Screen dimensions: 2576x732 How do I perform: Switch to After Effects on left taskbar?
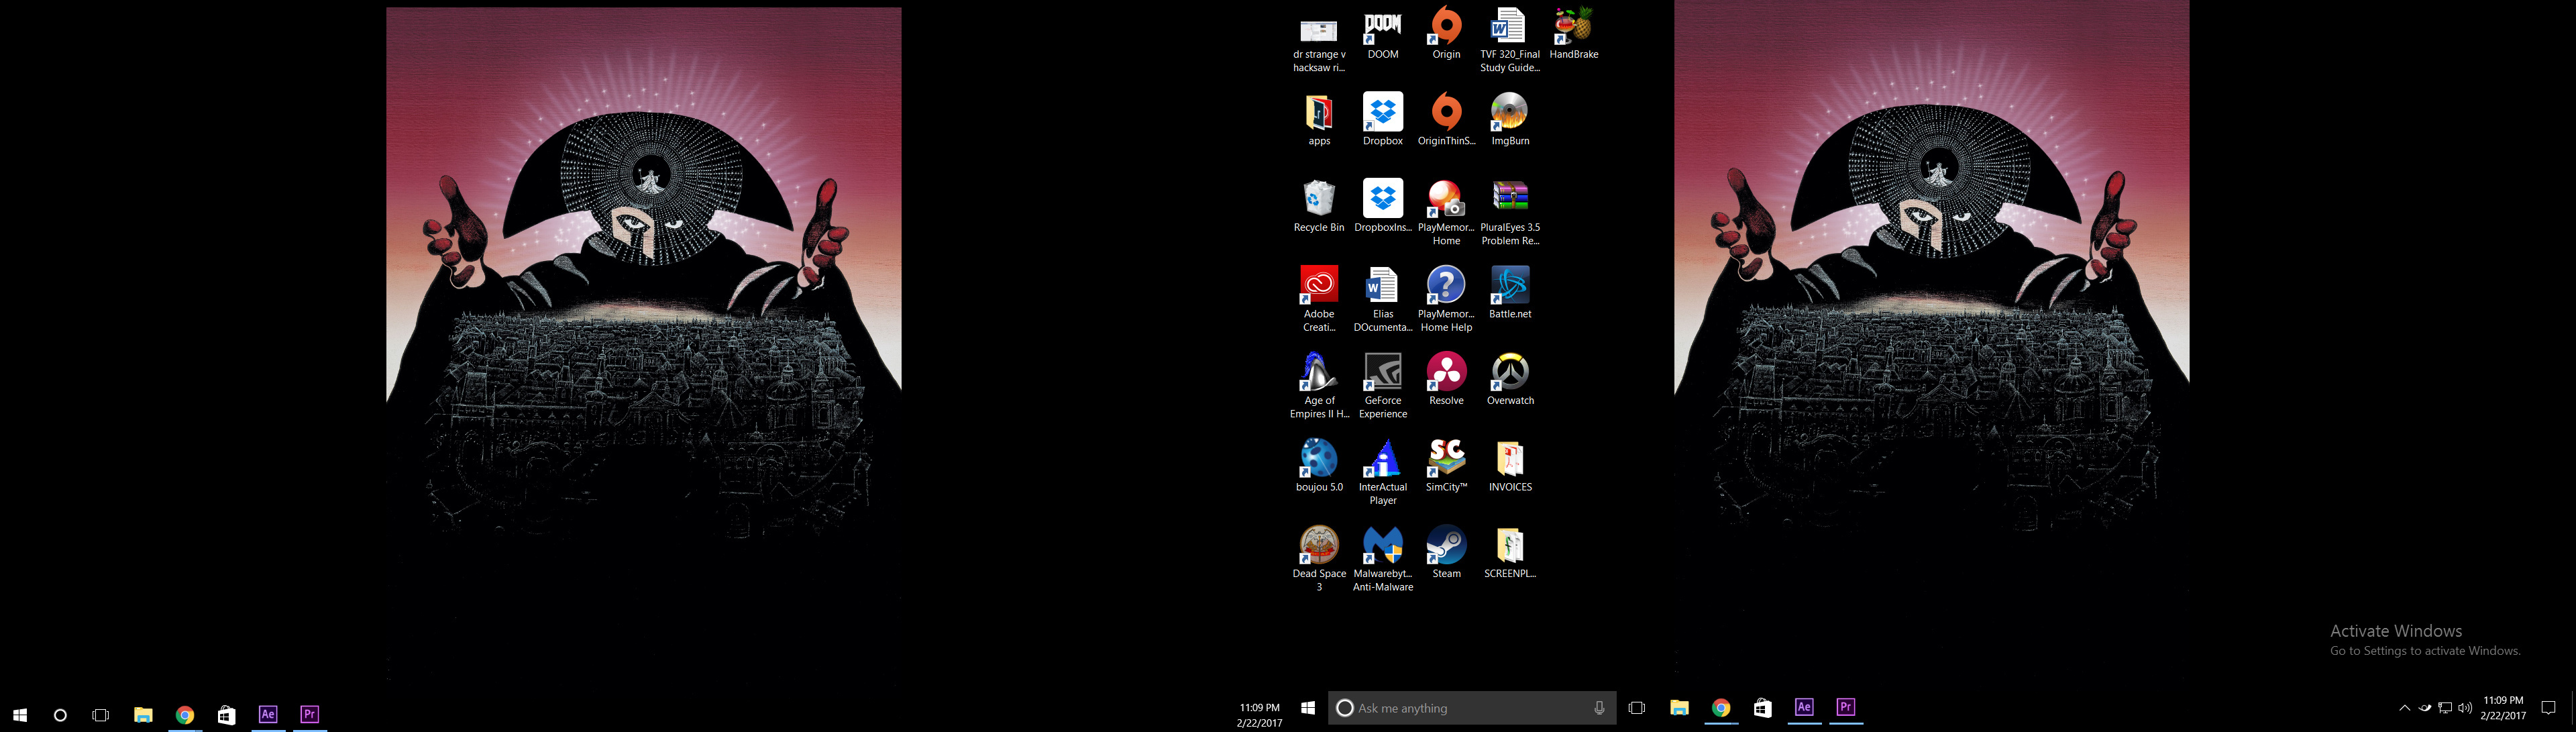pyautogui.click(x=268, y=715)
